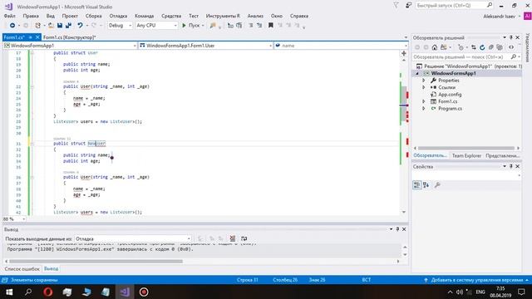Click the Sync with Active Document icon
The height and width of the screenshot is (299, 532).
tap(474, 47)
